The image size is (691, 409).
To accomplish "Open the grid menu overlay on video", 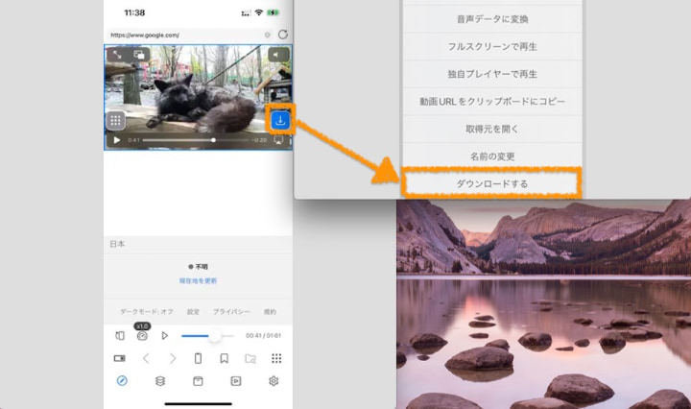I will click(x=116, y=120).
